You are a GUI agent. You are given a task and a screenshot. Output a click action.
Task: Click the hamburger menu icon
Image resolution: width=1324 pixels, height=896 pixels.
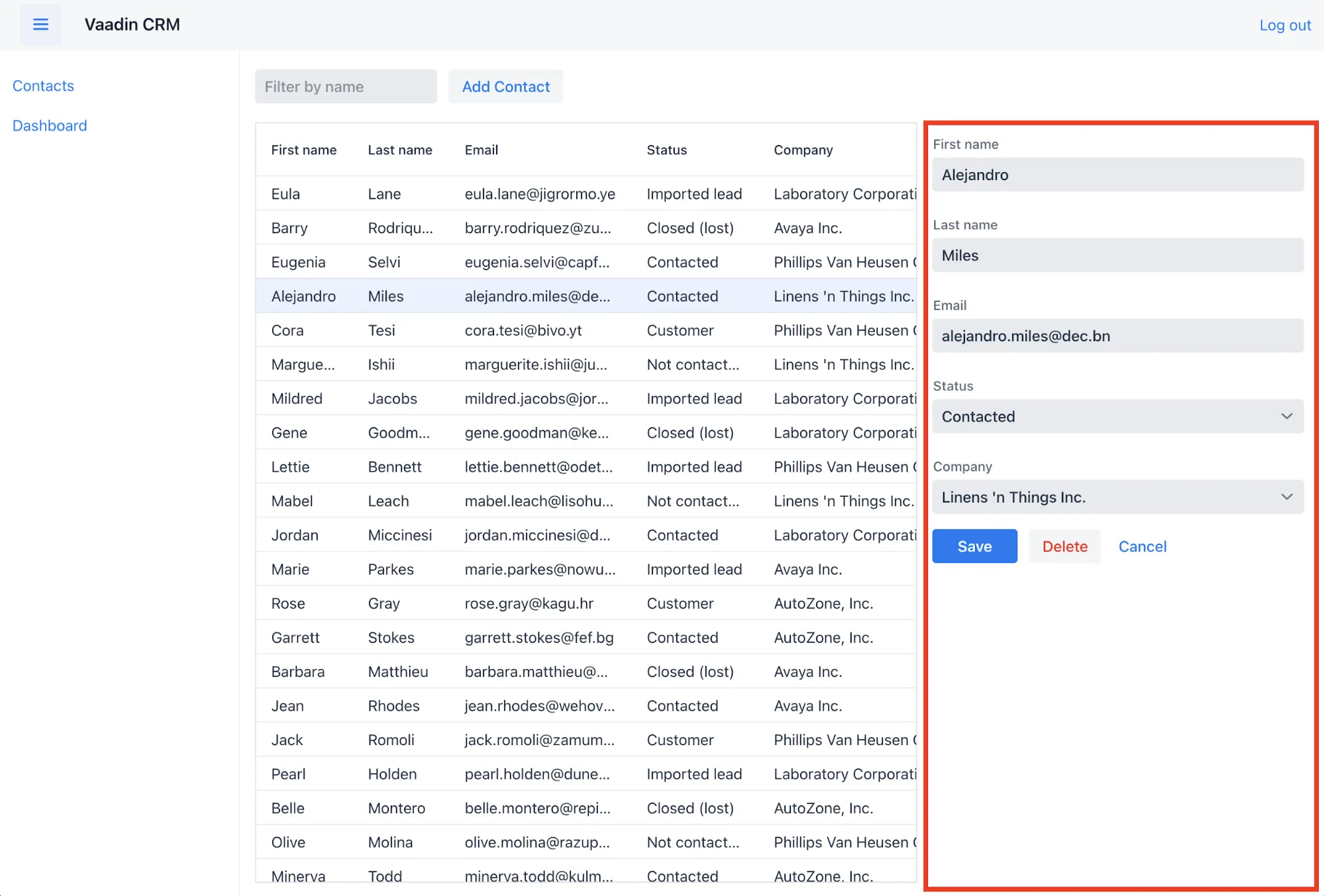click(x=40, y=23)
